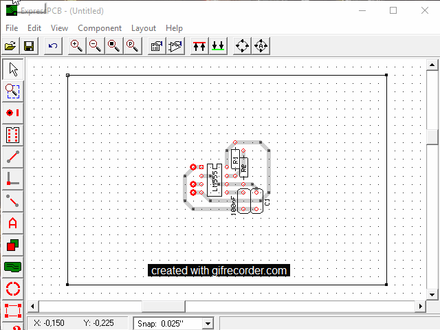Undo the last action
This screenshot has width=440, height=330.
[x=53, y=46]
